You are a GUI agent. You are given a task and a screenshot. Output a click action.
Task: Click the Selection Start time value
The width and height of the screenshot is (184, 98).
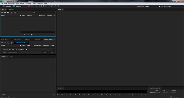pos(158,93)
